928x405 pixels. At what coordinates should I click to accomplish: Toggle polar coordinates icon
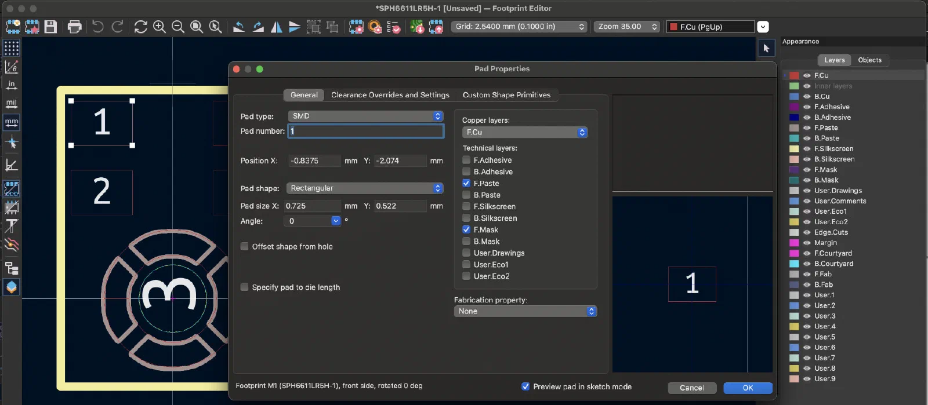click(12, 67)
